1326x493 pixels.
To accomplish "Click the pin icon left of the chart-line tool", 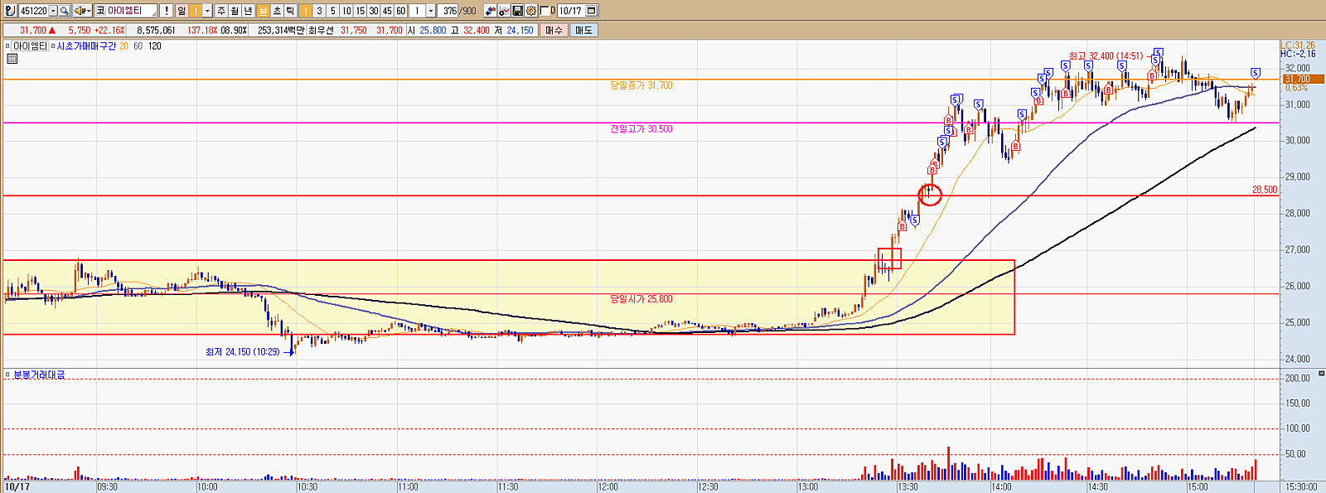I will pyautogui.click(x=490, y=11).
